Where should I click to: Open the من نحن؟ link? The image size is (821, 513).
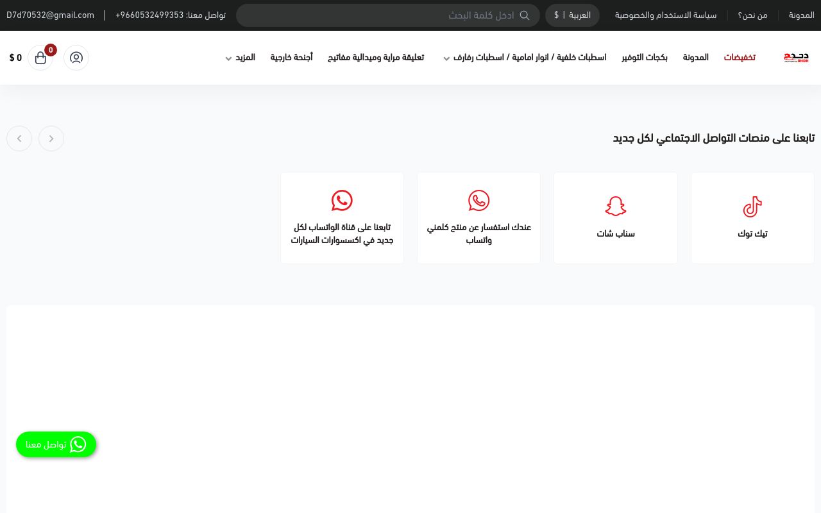[753, 15]
